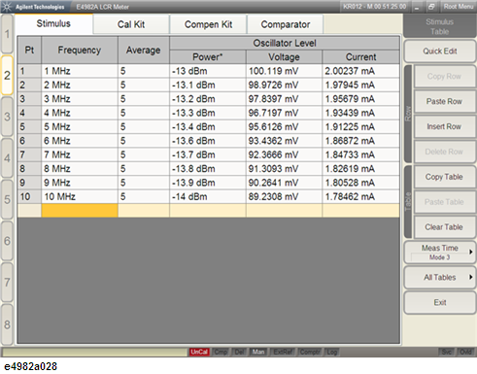Click the Average column header
Screen dimensions: 477x374
[144, 50]
